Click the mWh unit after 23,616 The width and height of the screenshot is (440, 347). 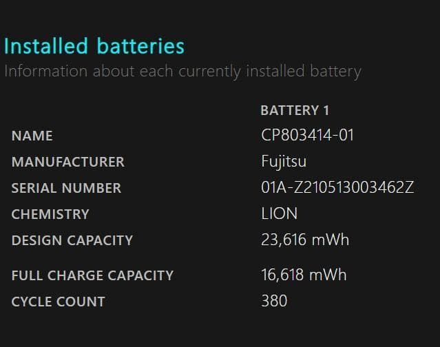coord(328,240)
